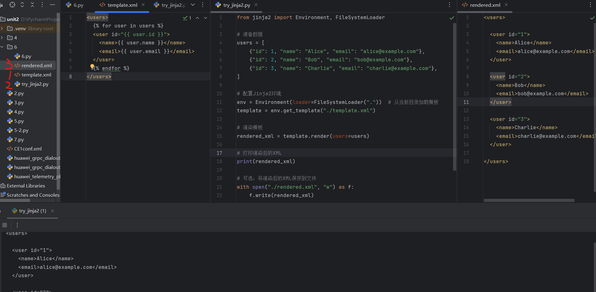Screen dimensions: 596x292
Task: Click horizontal scrollbar in rendered.xml editor
Action: click(529, 200)
